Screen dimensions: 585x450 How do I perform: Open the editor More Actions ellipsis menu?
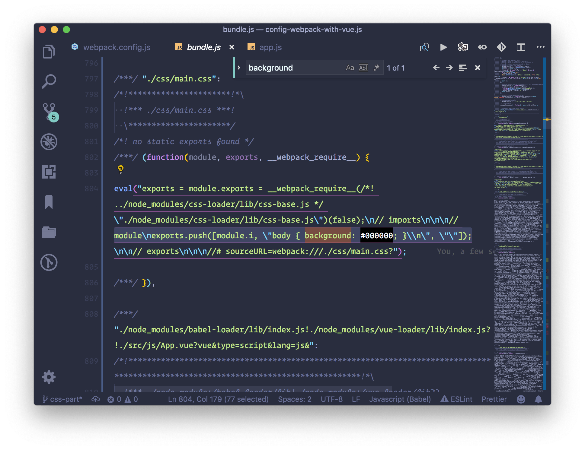pos(540,47)
